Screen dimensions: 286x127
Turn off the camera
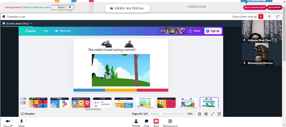tap(8, 123)
